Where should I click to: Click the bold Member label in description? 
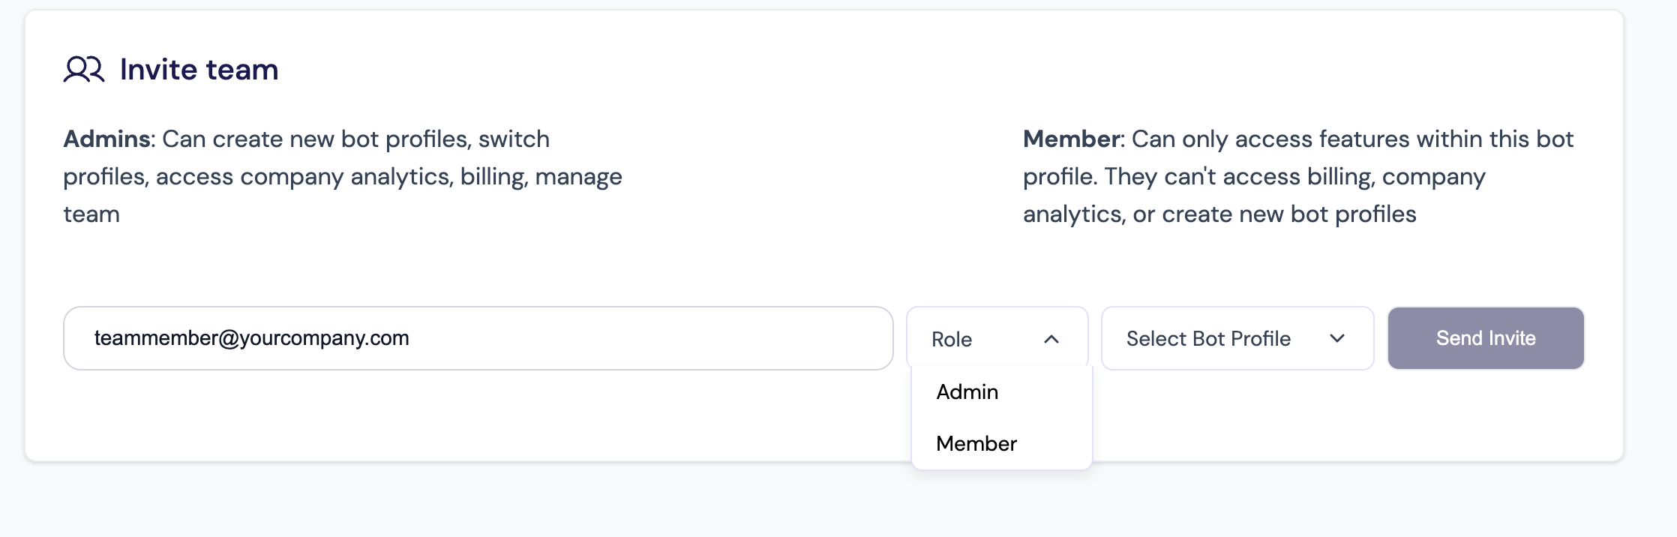1071,139
